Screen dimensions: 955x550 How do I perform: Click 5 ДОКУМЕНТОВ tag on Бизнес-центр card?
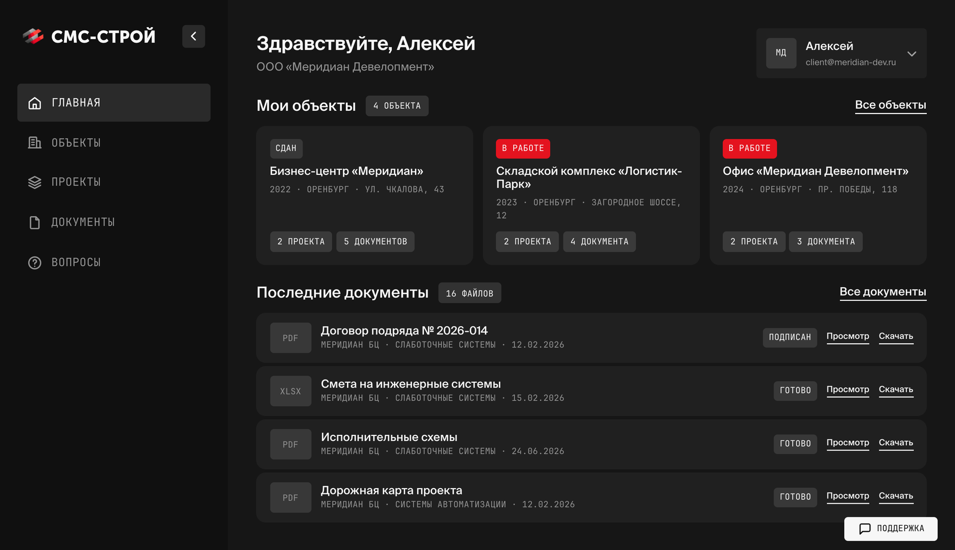pyautogui.click(x=375, y=242)
